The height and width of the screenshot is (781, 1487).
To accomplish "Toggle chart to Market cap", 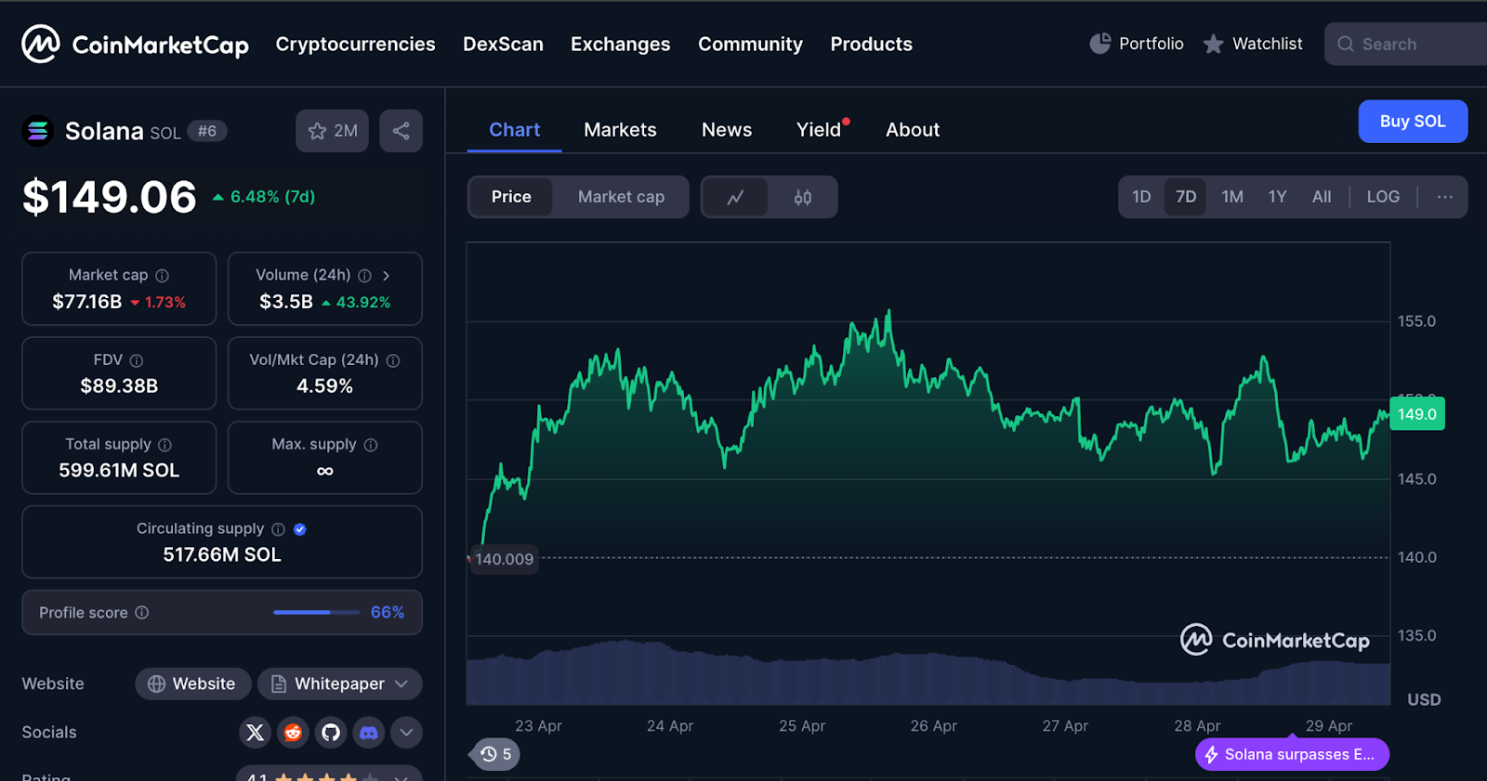I will [x=621, y=197].
